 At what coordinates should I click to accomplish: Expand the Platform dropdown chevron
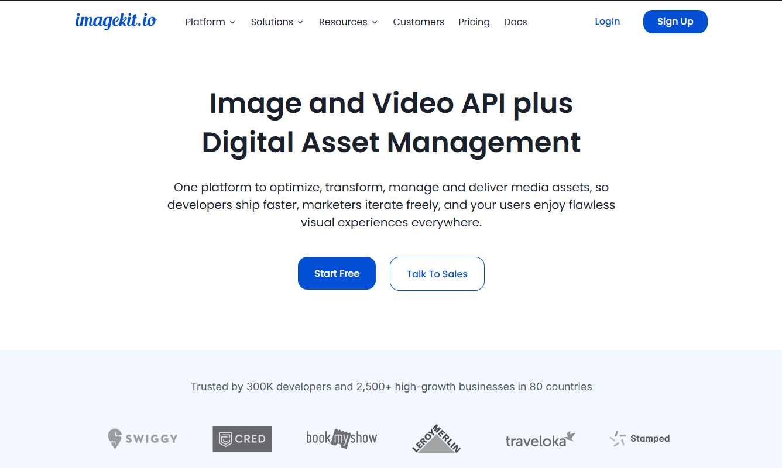(233, 22)
